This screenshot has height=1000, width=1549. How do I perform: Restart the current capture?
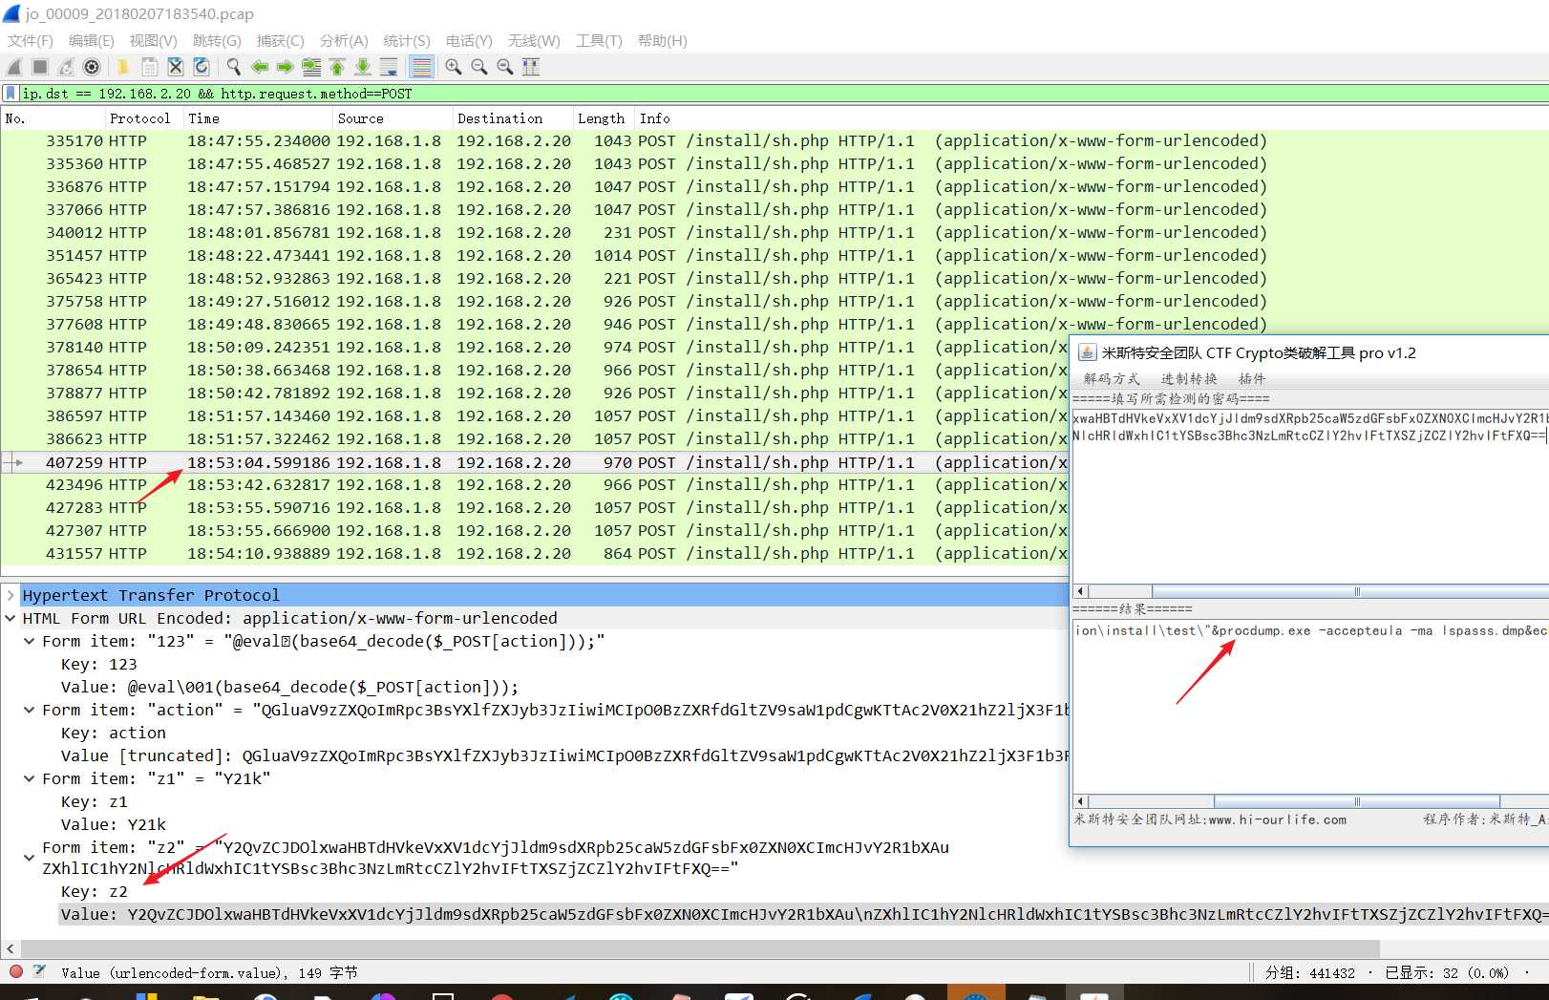coord(66,67)
